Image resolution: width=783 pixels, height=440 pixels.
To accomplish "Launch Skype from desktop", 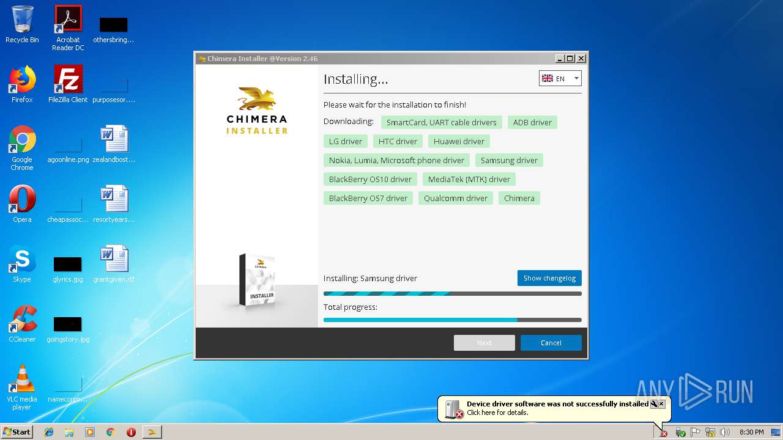I will pos(22,264).
